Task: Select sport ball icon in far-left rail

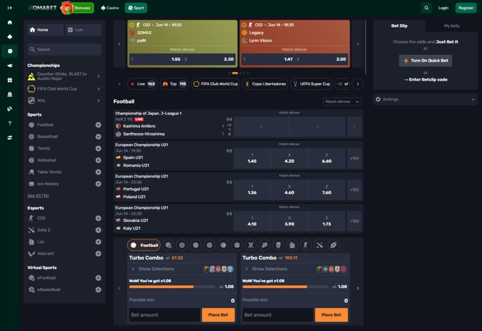Action: (10, 51)
